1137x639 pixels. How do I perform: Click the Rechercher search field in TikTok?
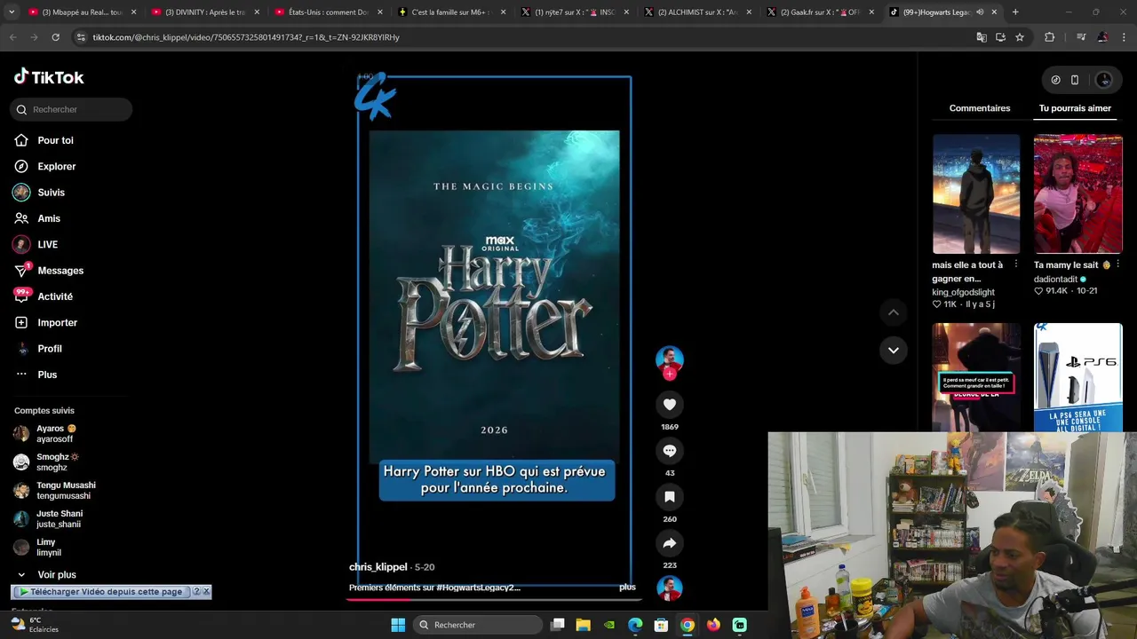pos(71,109)
